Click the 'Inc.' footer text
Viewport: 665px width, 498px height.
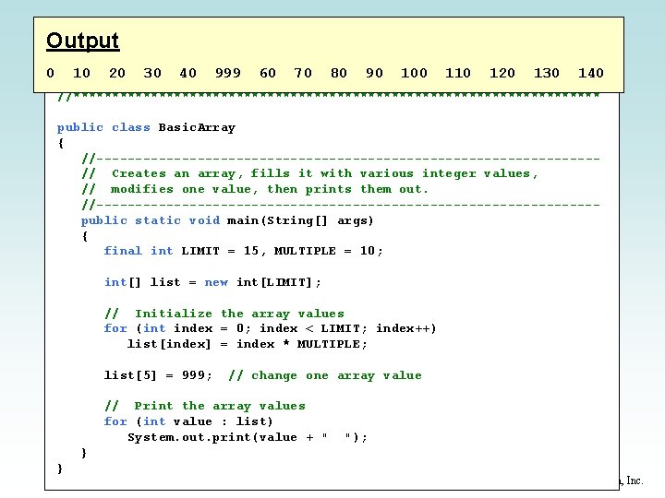[x=635, y=480]
